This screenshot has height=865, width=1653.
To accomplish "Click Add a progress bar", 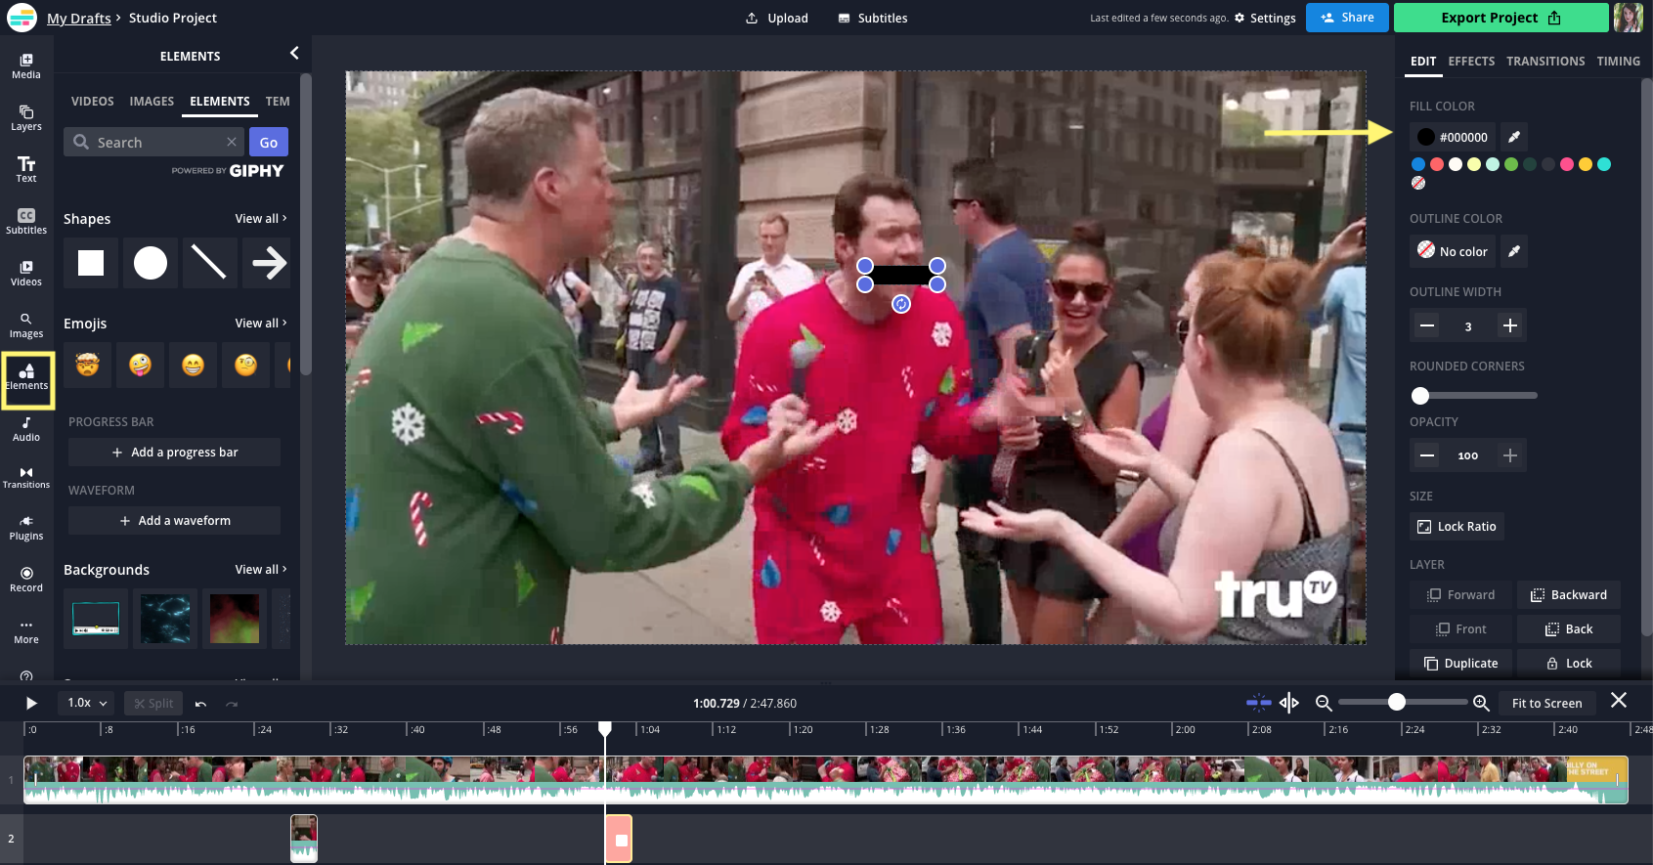I will tap(174, 453).
